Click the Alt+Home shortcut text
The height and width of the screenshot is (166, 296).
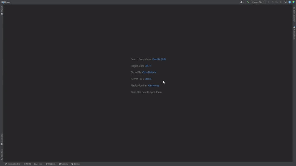[x=153, y=86]
